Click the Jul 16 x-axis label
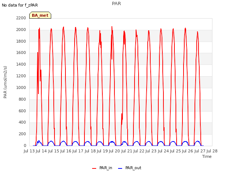 click(x=66, y=151)
